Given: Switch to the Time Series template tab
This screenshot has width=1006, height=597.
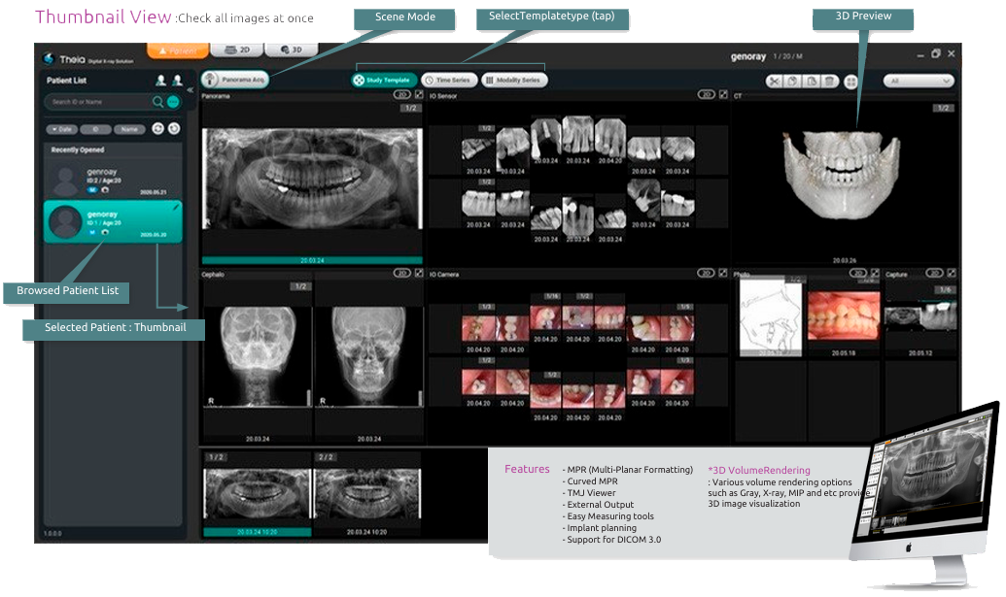Looking at the screenshot, I should click(447, 81).
